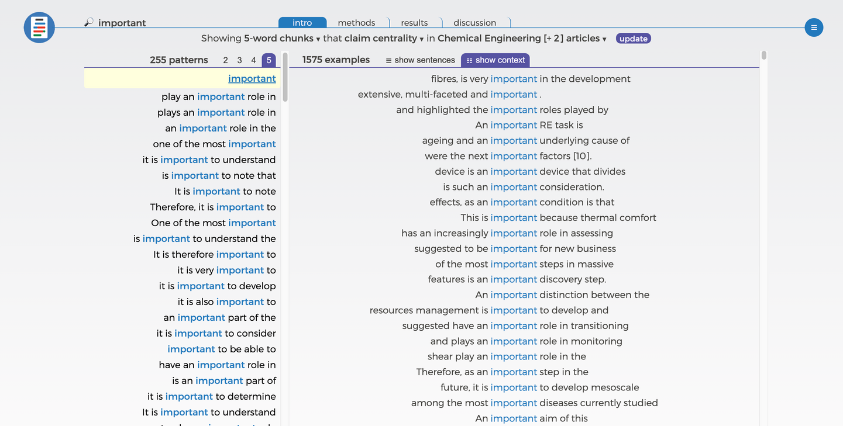Open the discussion tab
The width and height of the screenshot is (843, 426).
pyautogui.click(x=474, y=23)
